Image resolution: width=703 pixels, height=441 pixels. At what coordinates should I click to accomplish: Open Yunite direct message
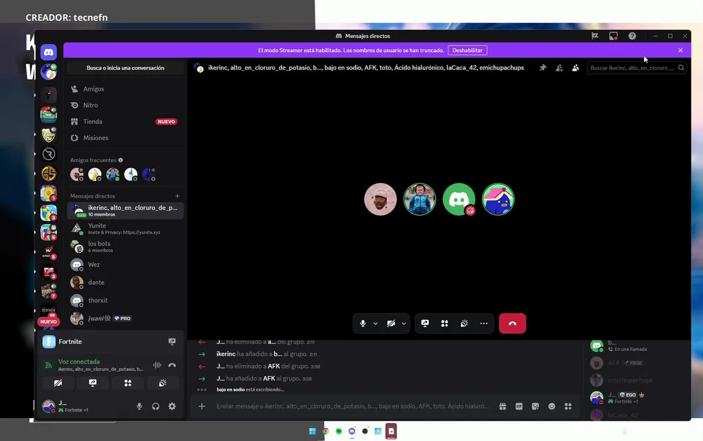(125, 228)
